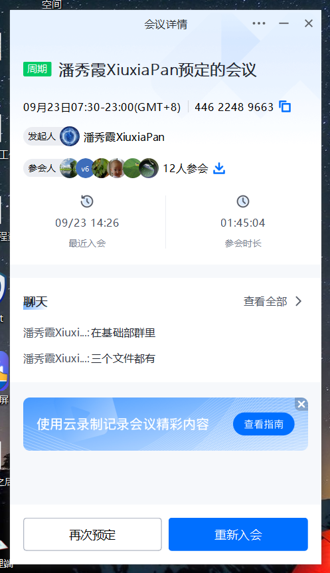Open the three-dot more options menu
This screenshot has height=573, width=330.
click(259, 23)
